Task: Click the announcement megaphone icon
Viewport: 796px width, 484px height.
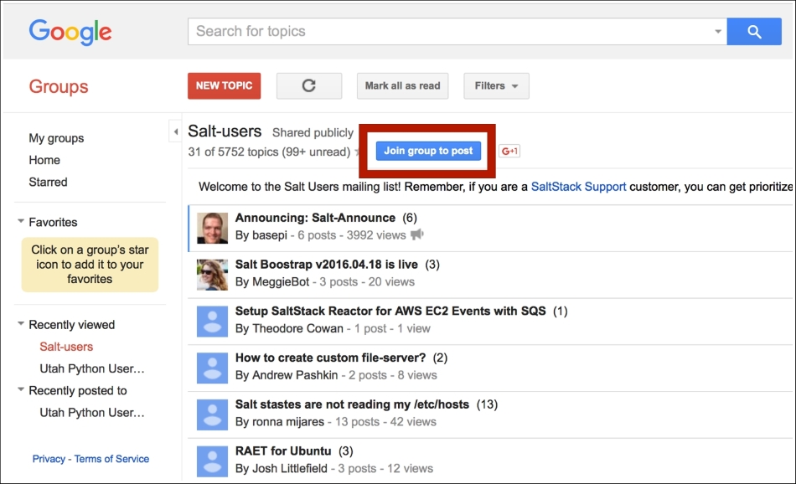Action: coord(416,234)
